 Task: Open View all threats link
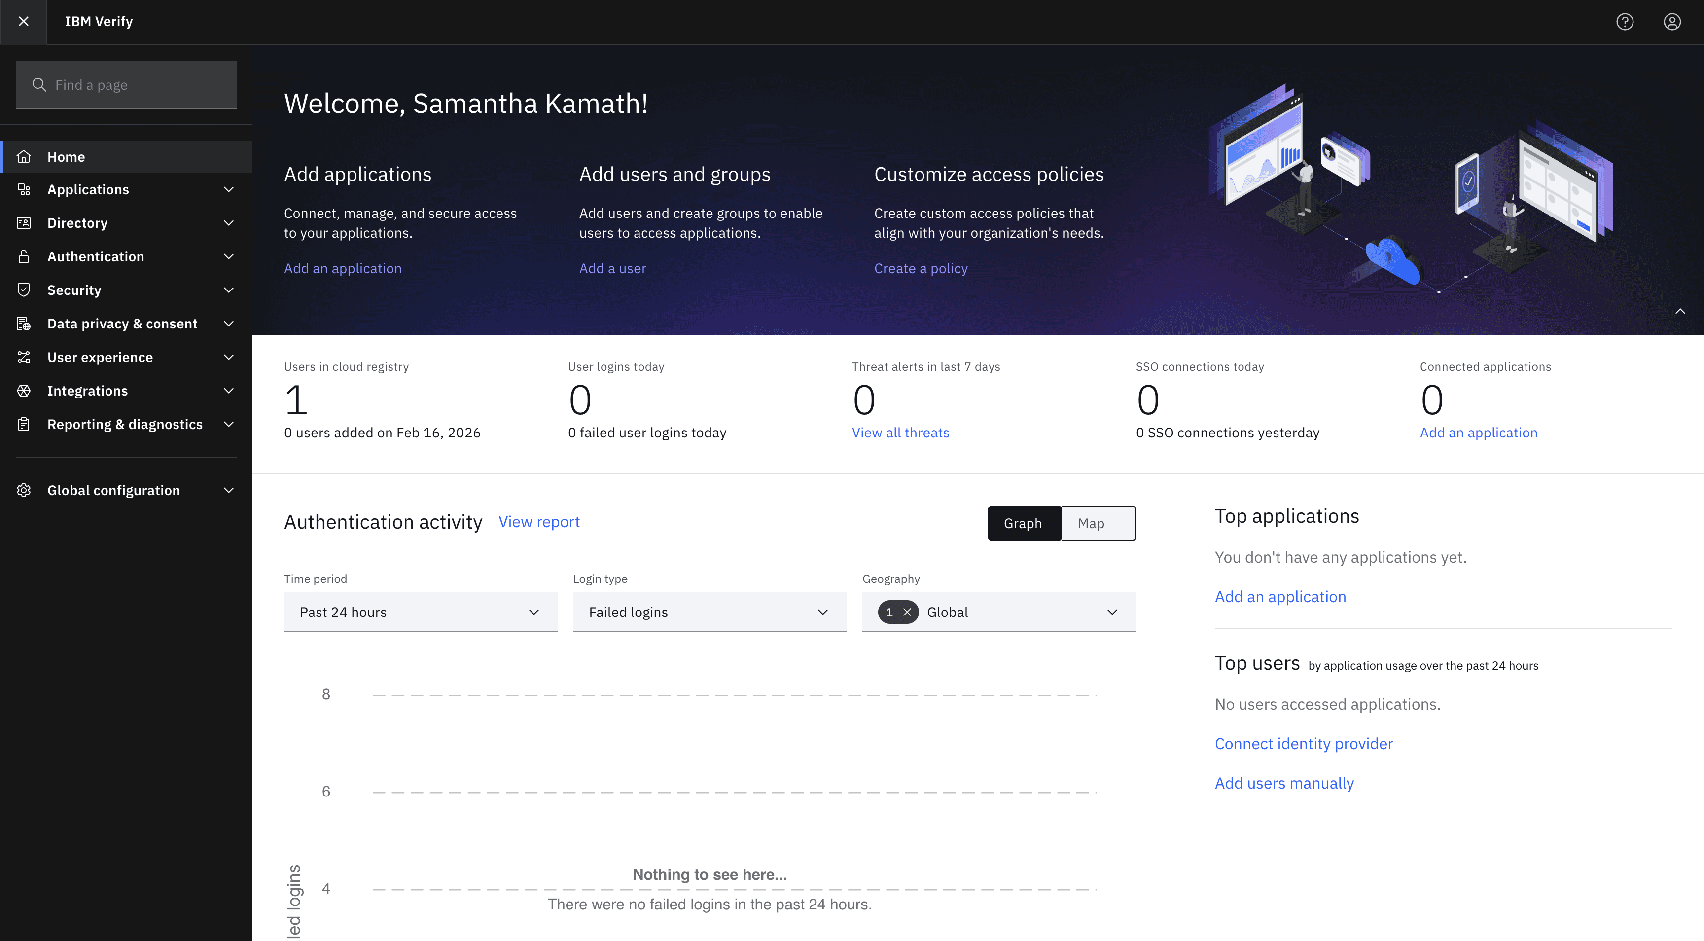pyautogui.click(x=900, y=433)
